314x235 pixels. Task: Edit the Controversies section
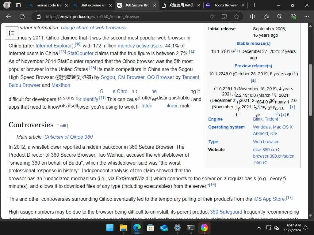point(63,126)
